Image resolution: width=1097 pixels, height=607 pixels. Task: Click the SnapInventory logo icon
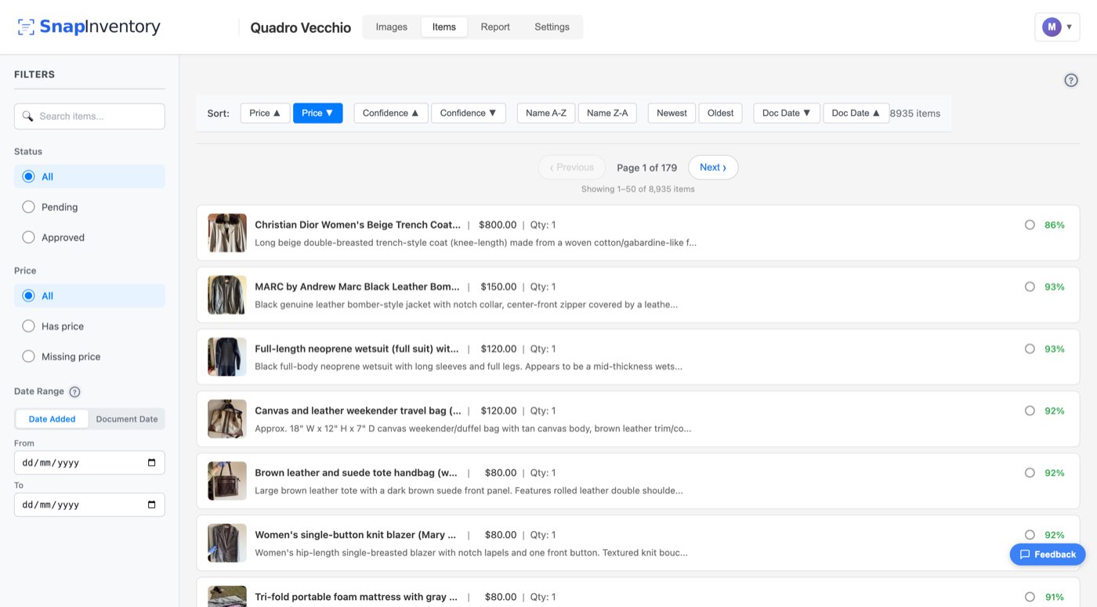click(26, 27)
